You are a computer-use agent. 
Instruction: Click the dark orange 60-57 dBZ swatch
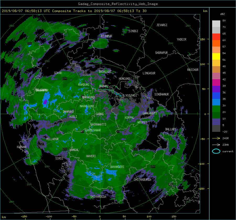pyautogui.click(x=216, y=43)
